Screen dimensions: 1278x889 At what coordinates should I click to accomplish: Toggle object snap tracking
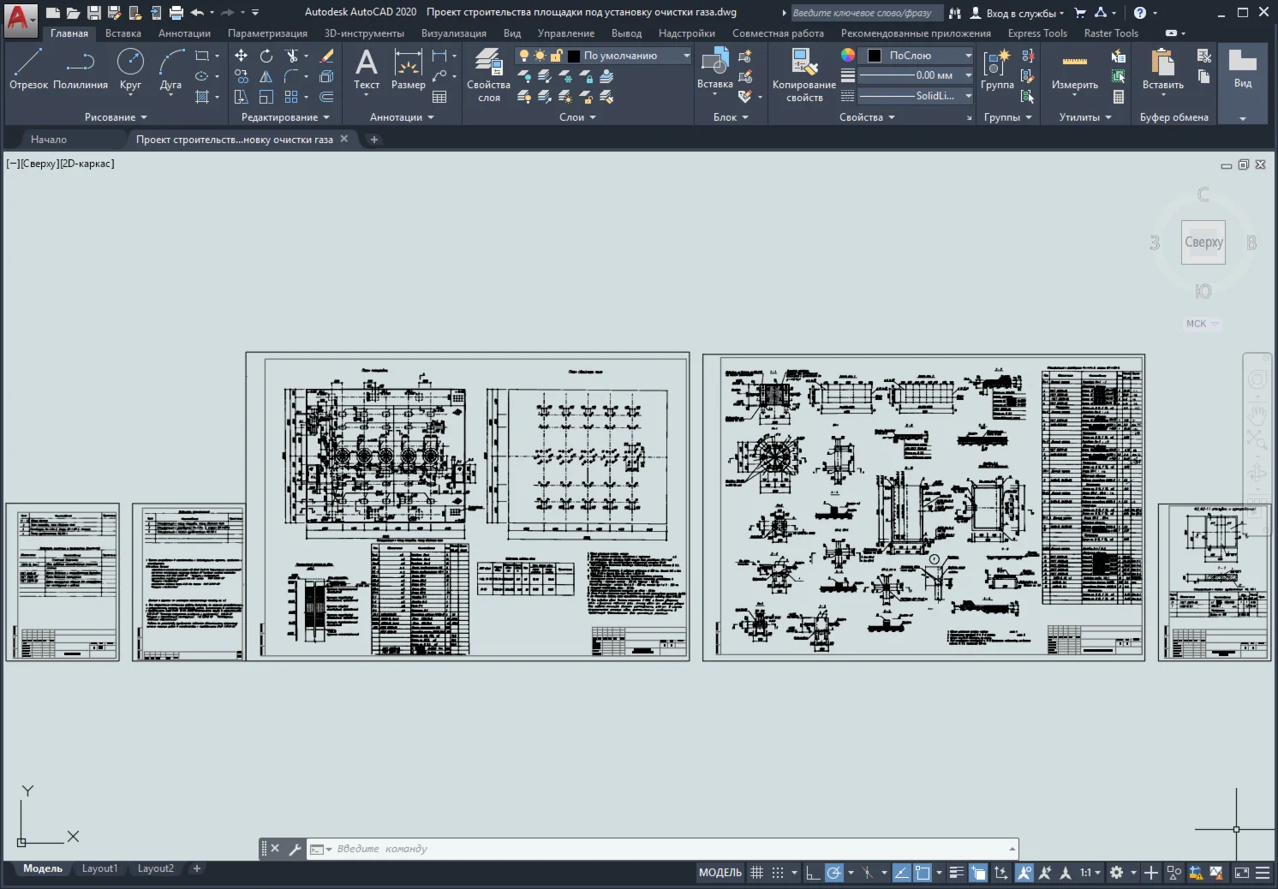901,873
